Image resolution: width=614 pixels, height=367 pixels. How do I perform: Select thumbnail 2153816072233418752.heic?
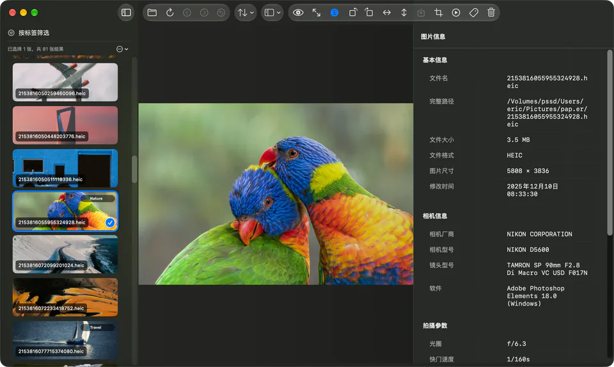(65, 297)
